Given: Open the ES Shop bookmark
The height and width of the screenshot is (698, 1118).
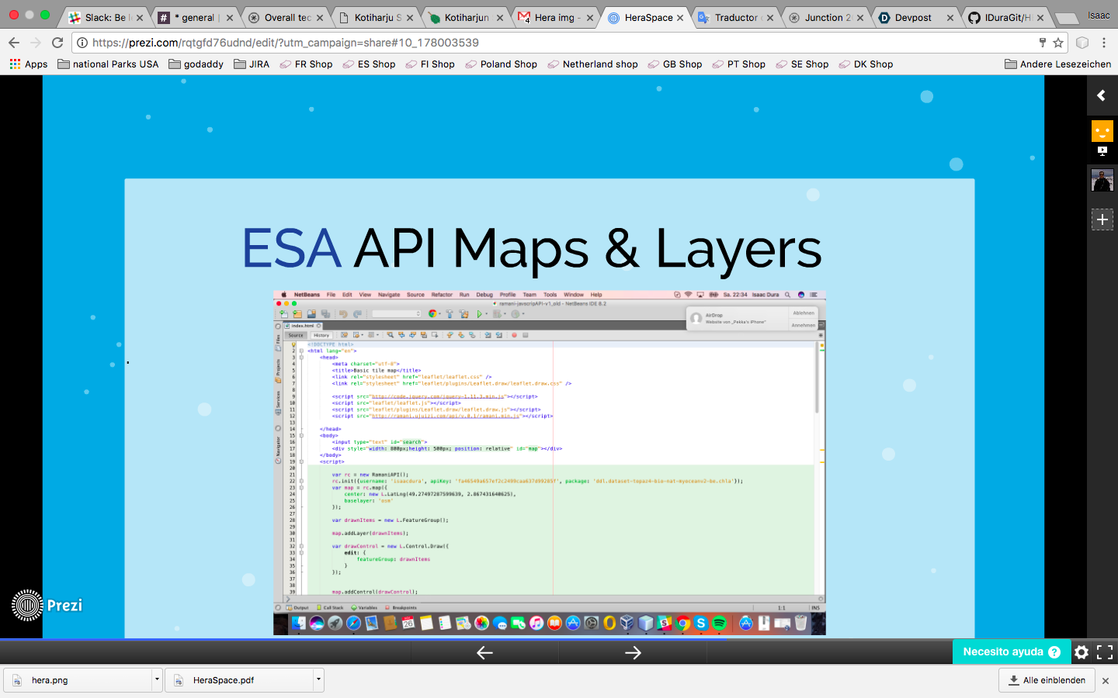Looking at the screenshot, I should 369,64.
